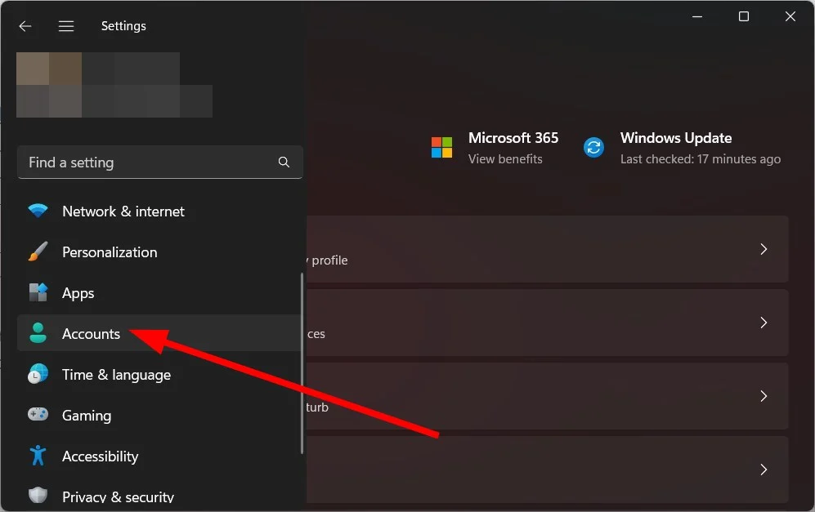Click the Windows Update sync icon
Viewport: 815px width, 512px height.
[593, 148]
